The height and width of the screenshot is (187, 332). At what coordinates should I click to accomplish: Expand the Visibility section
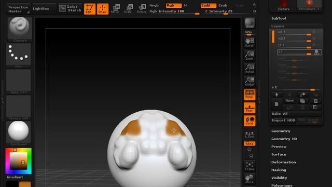(x=279, y=178)
